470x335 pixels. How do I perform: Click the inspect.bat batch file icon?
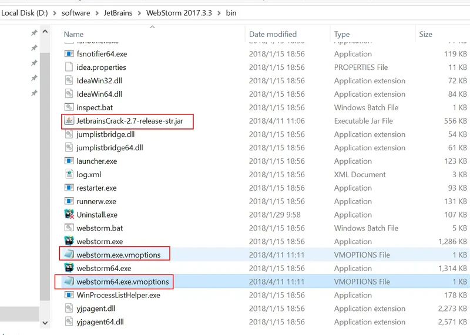(69, 107)
